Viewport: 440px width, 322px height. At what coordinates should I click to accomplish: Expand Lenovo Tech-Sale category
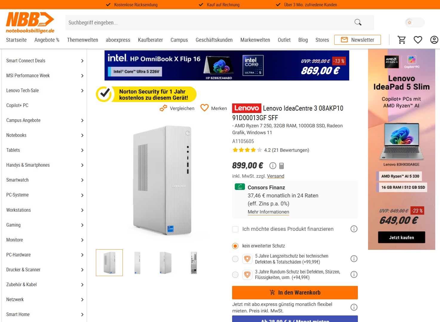(x=82, y=91)
